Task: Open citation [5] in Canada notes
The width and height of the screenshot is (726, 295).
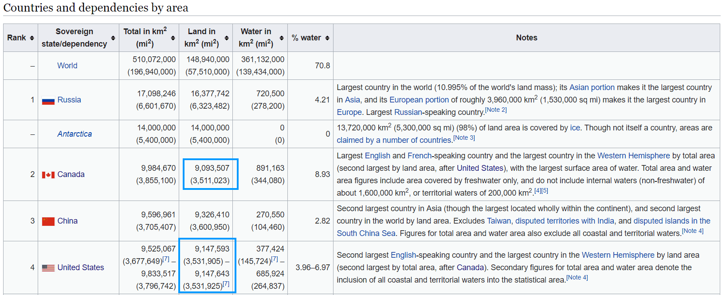Action: click(545, 190)
